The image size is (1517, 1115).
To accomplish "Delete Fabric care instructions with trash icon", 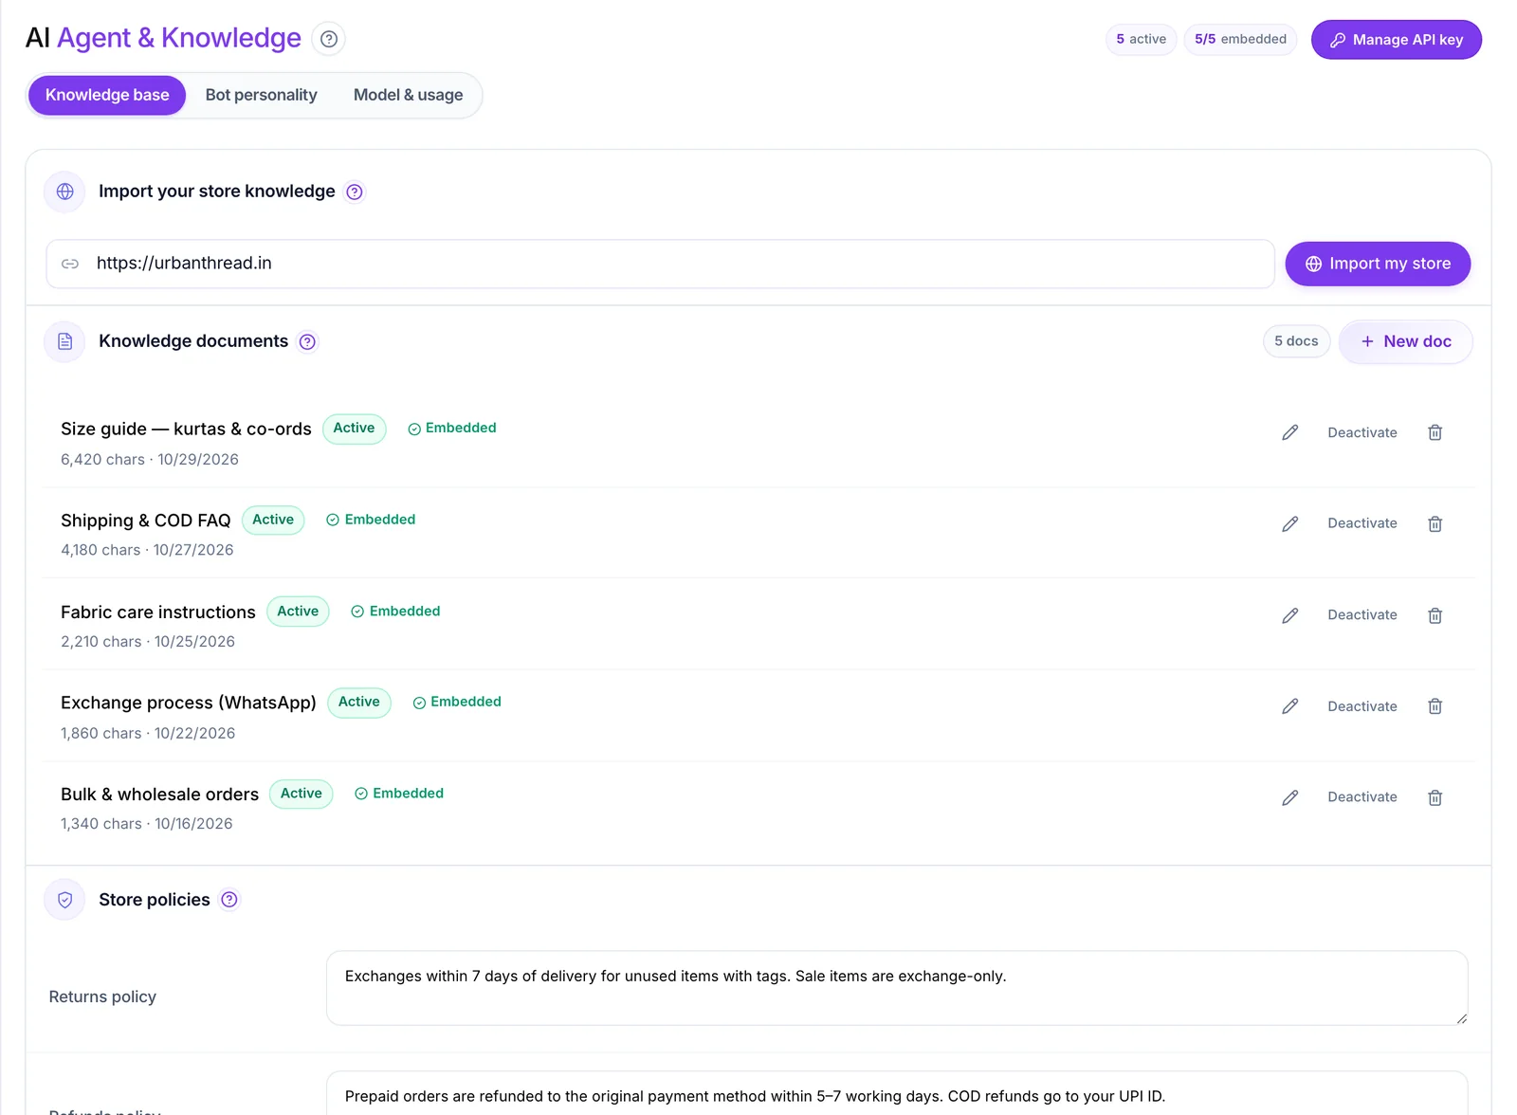I will [x=1435, y=615].
